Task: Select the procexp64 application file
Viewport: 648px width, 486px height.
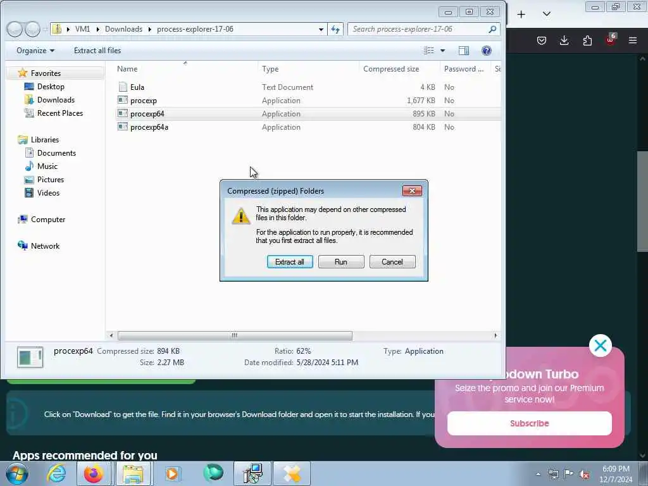Action: pos(147,114)
